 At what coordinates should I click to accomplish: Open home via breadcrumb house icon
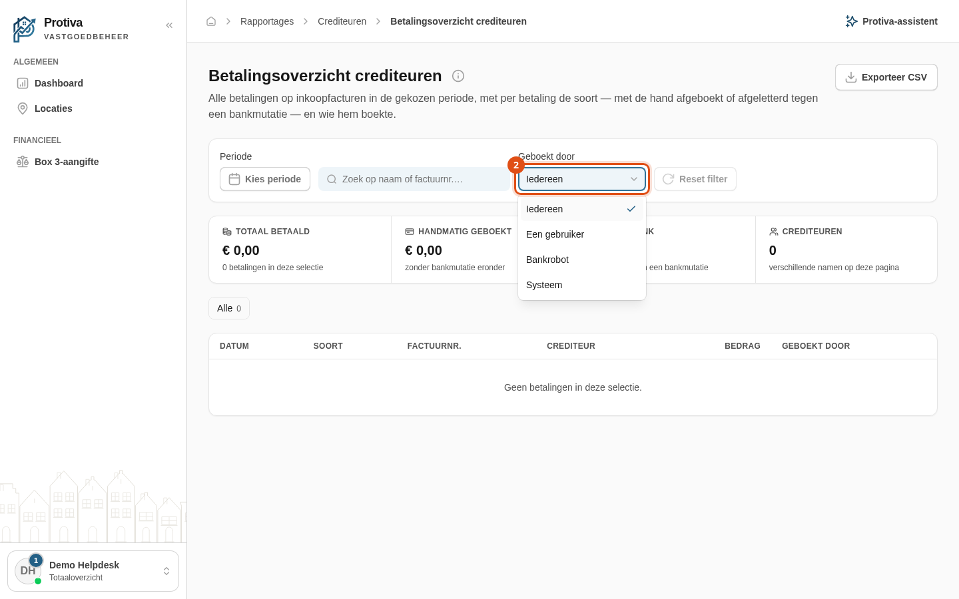tap(211, 21)
